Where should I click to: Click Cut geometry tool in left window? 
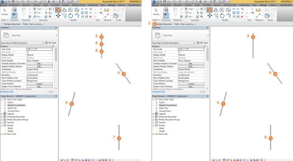coord(37,13)
